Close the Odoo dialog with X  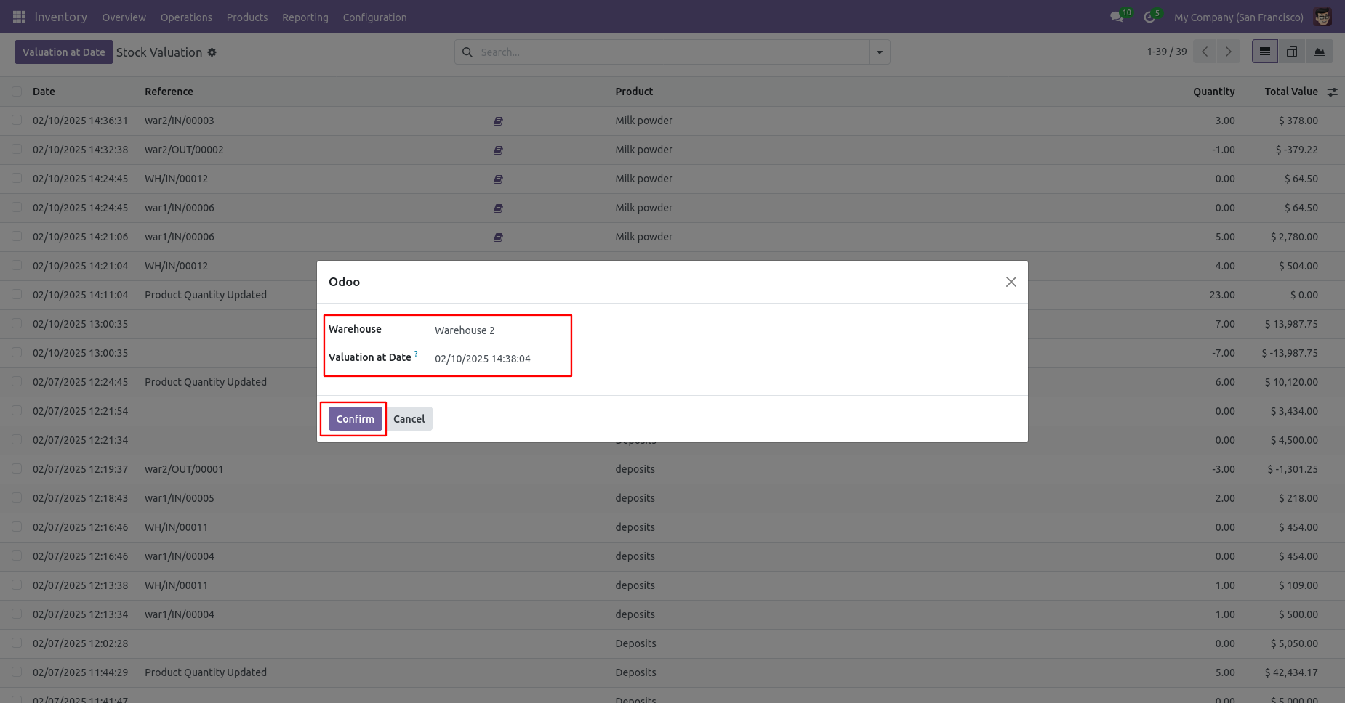pos(1011,282)
